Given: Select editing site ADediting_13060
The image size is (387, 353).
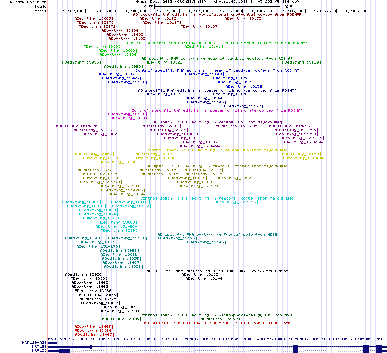Looking at the screenshot, I should (x=90, y=279).
